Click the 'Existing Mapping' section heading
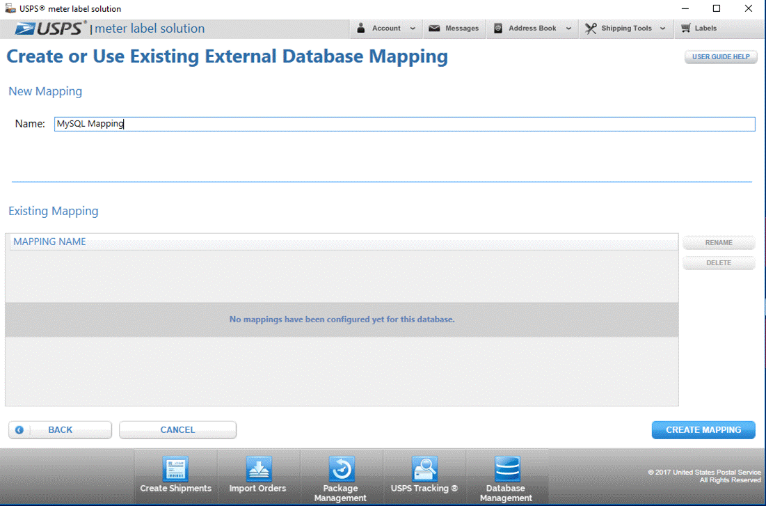Image resolution: width=766 pixels, height=506 pixels. pyautogui.click(x=54, y=211)
